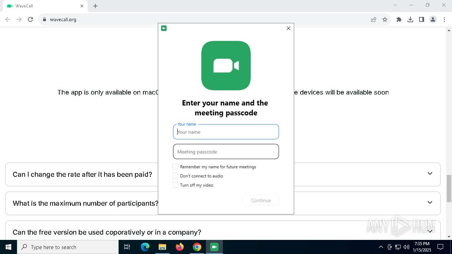Go forward in browser history

[19, 19]
